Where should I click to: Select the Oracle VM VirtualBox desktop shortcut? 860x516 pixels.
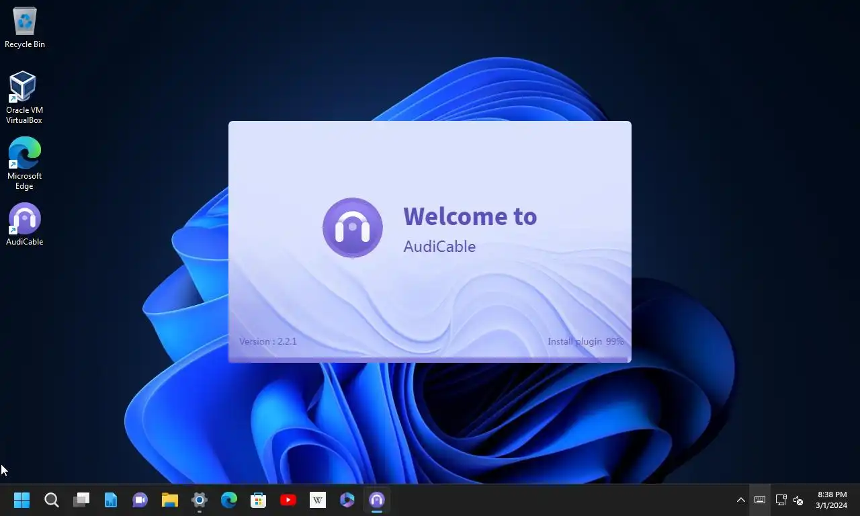24,97
